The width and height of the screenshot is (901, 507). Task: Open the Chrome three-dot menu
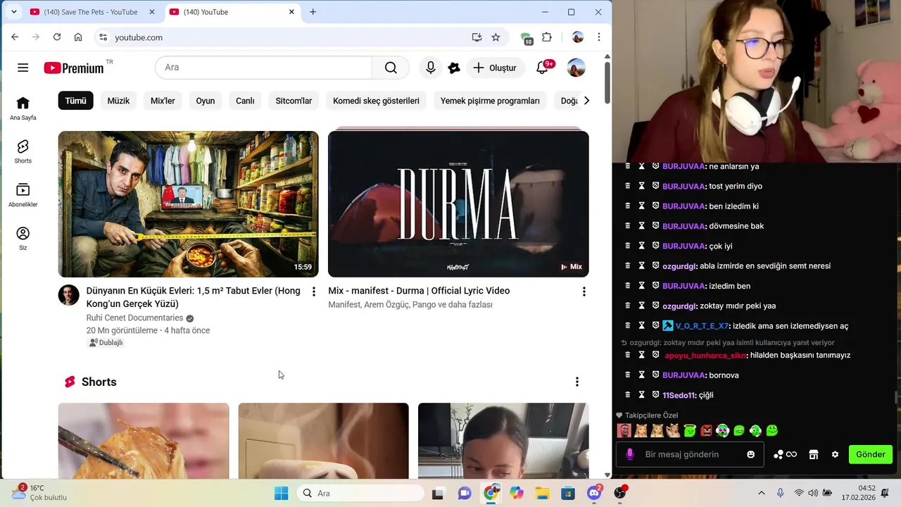(x=599, y=37)
